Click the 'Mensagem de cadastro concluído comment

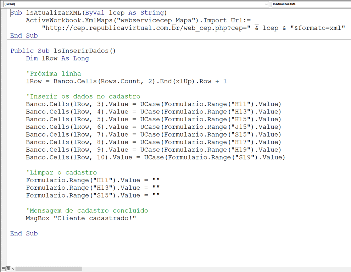tap(87, 211)
